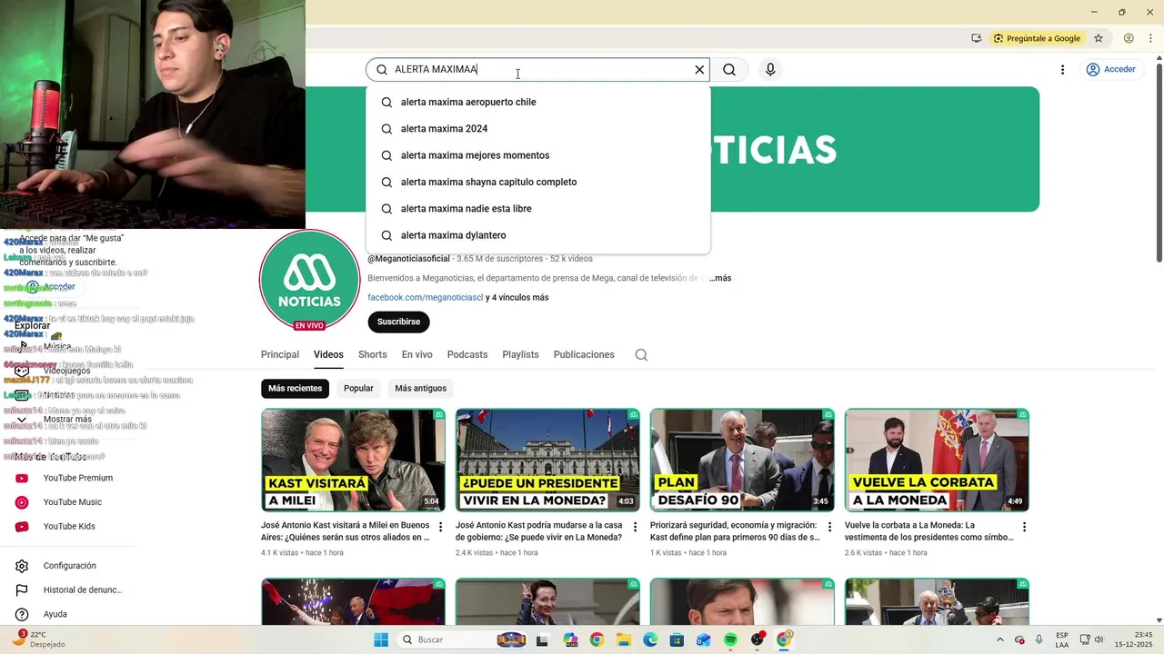Click Pregúntale a Google chip
This screenshot has height=654, width=1164.
pos(1037,38)
